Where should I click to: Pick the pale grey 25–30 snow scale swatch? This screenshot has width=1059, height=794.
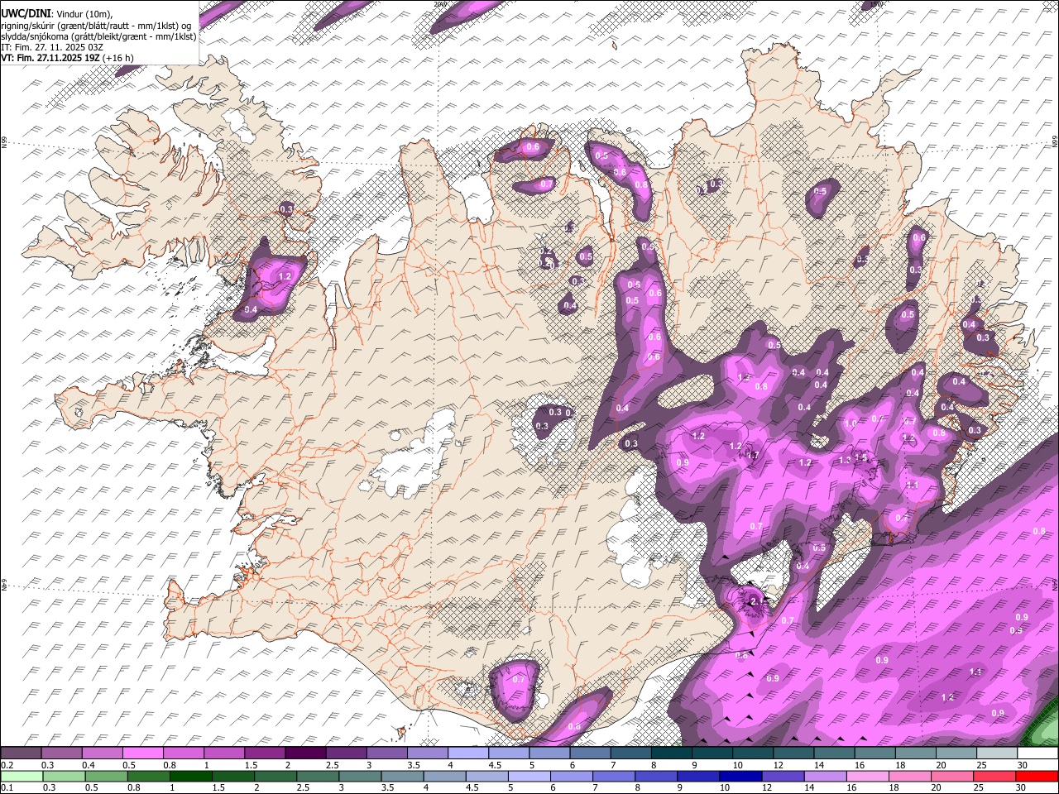(997, 753)
